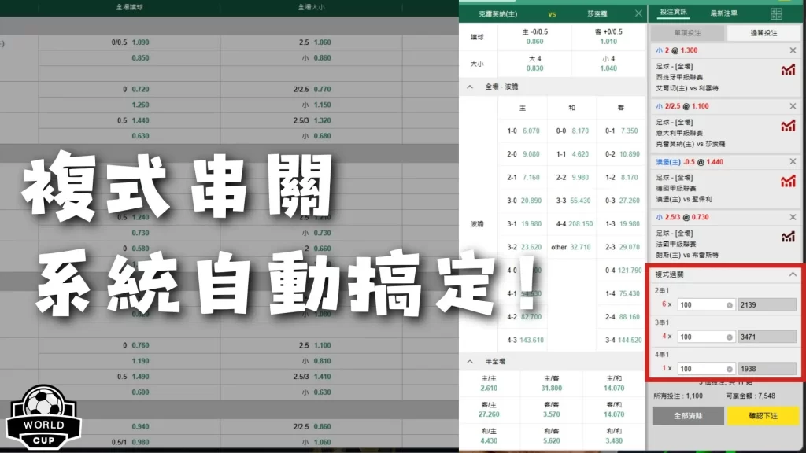
Task: Select the 投注資訊 tab
Action: pos(674,13)
